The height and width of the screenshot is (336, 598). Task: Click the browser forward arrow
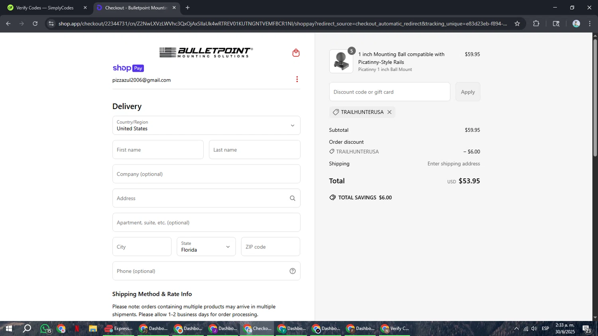22,23
